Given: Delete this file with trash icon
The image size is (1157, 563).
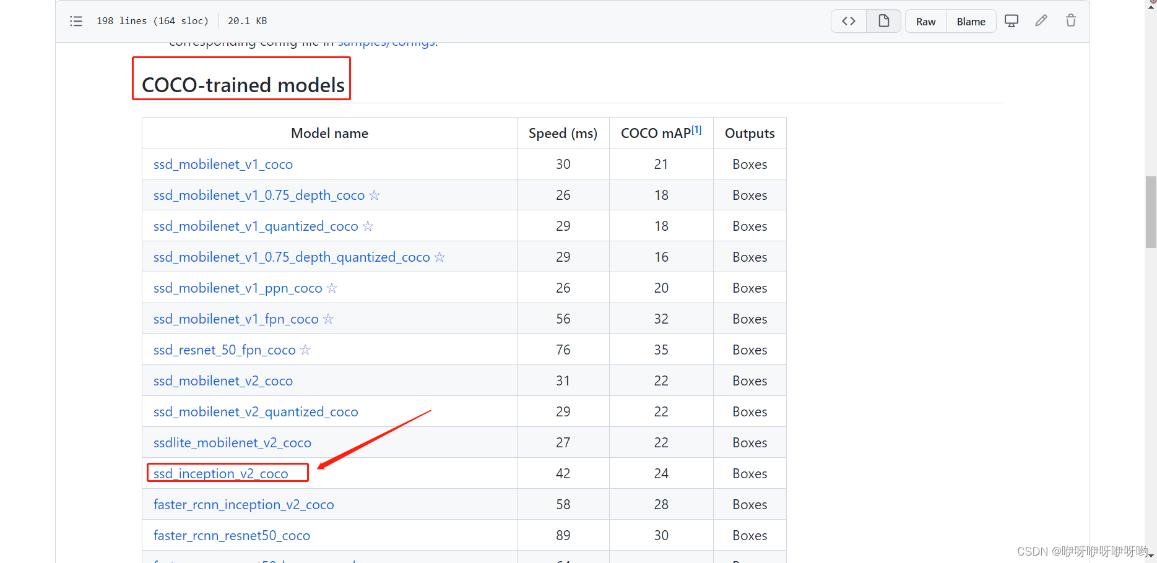Looking at the screenshot, I should coord(1071,21).
